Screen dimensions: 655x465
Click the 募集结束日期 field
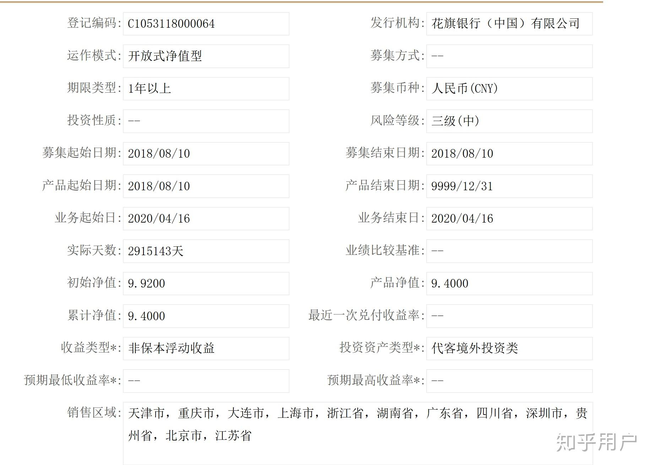tap(509, 154)
